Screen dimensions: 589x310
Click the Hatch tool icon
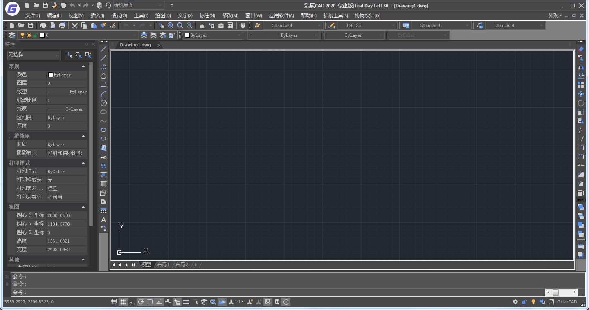(103, 174)
